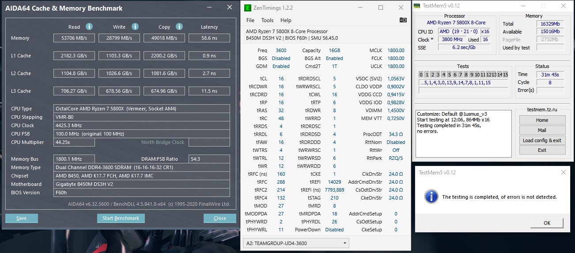Close the TestMem5 completion dialog with X
Viewport: 575px width, 253px height.
click(563, 172)
